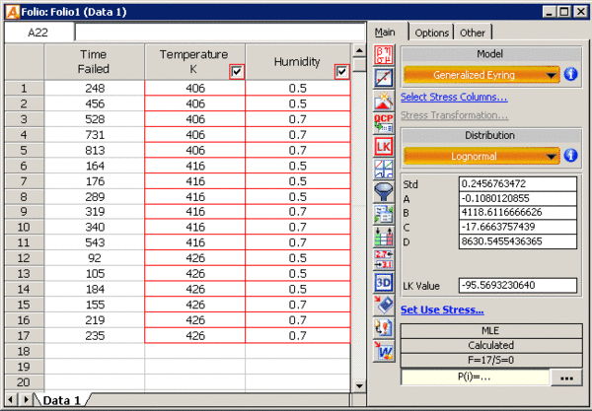Click the parameter D value 8630.5455436365
This screenshot has height=411, width=592.
(517, 241)
